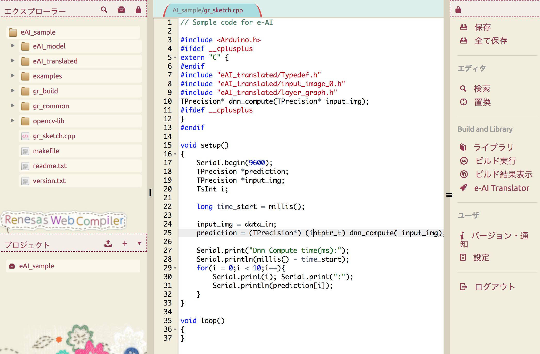Run build with ビルド実行
This screenshot has height=354, width=540.
[x=495, y=161]
